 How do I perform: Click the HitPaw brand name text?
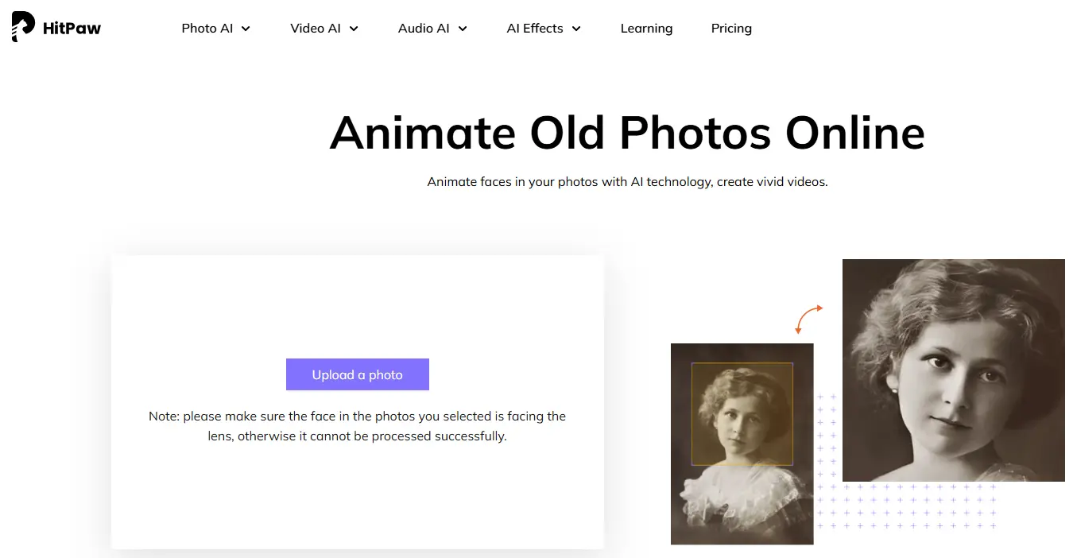pyautogui.click(x=72, y=29)
